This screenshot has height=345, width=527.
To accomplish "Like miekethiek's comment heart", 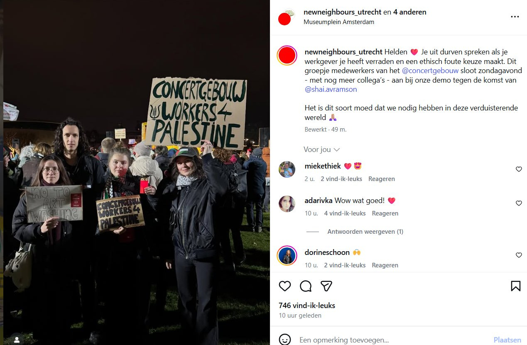I will point(519,169).
